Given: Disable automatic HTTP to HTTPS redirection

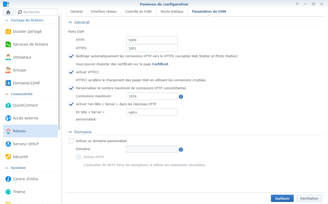Looking at the screenshot, I should (71, 56).
